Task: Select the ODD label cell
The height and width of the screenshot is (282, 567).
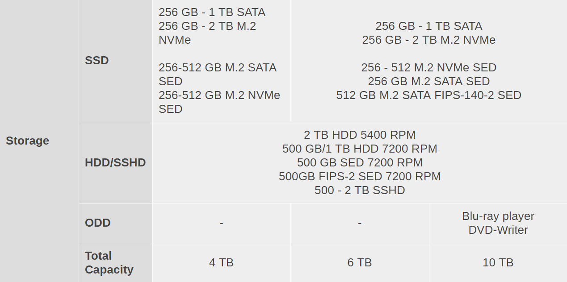Action: coord(116,223)
